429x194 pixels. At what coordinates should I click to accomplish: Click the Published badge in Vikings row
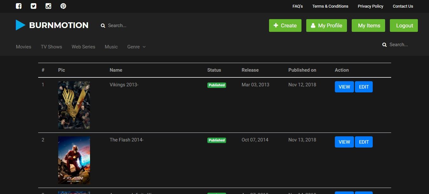click(217, 85)
